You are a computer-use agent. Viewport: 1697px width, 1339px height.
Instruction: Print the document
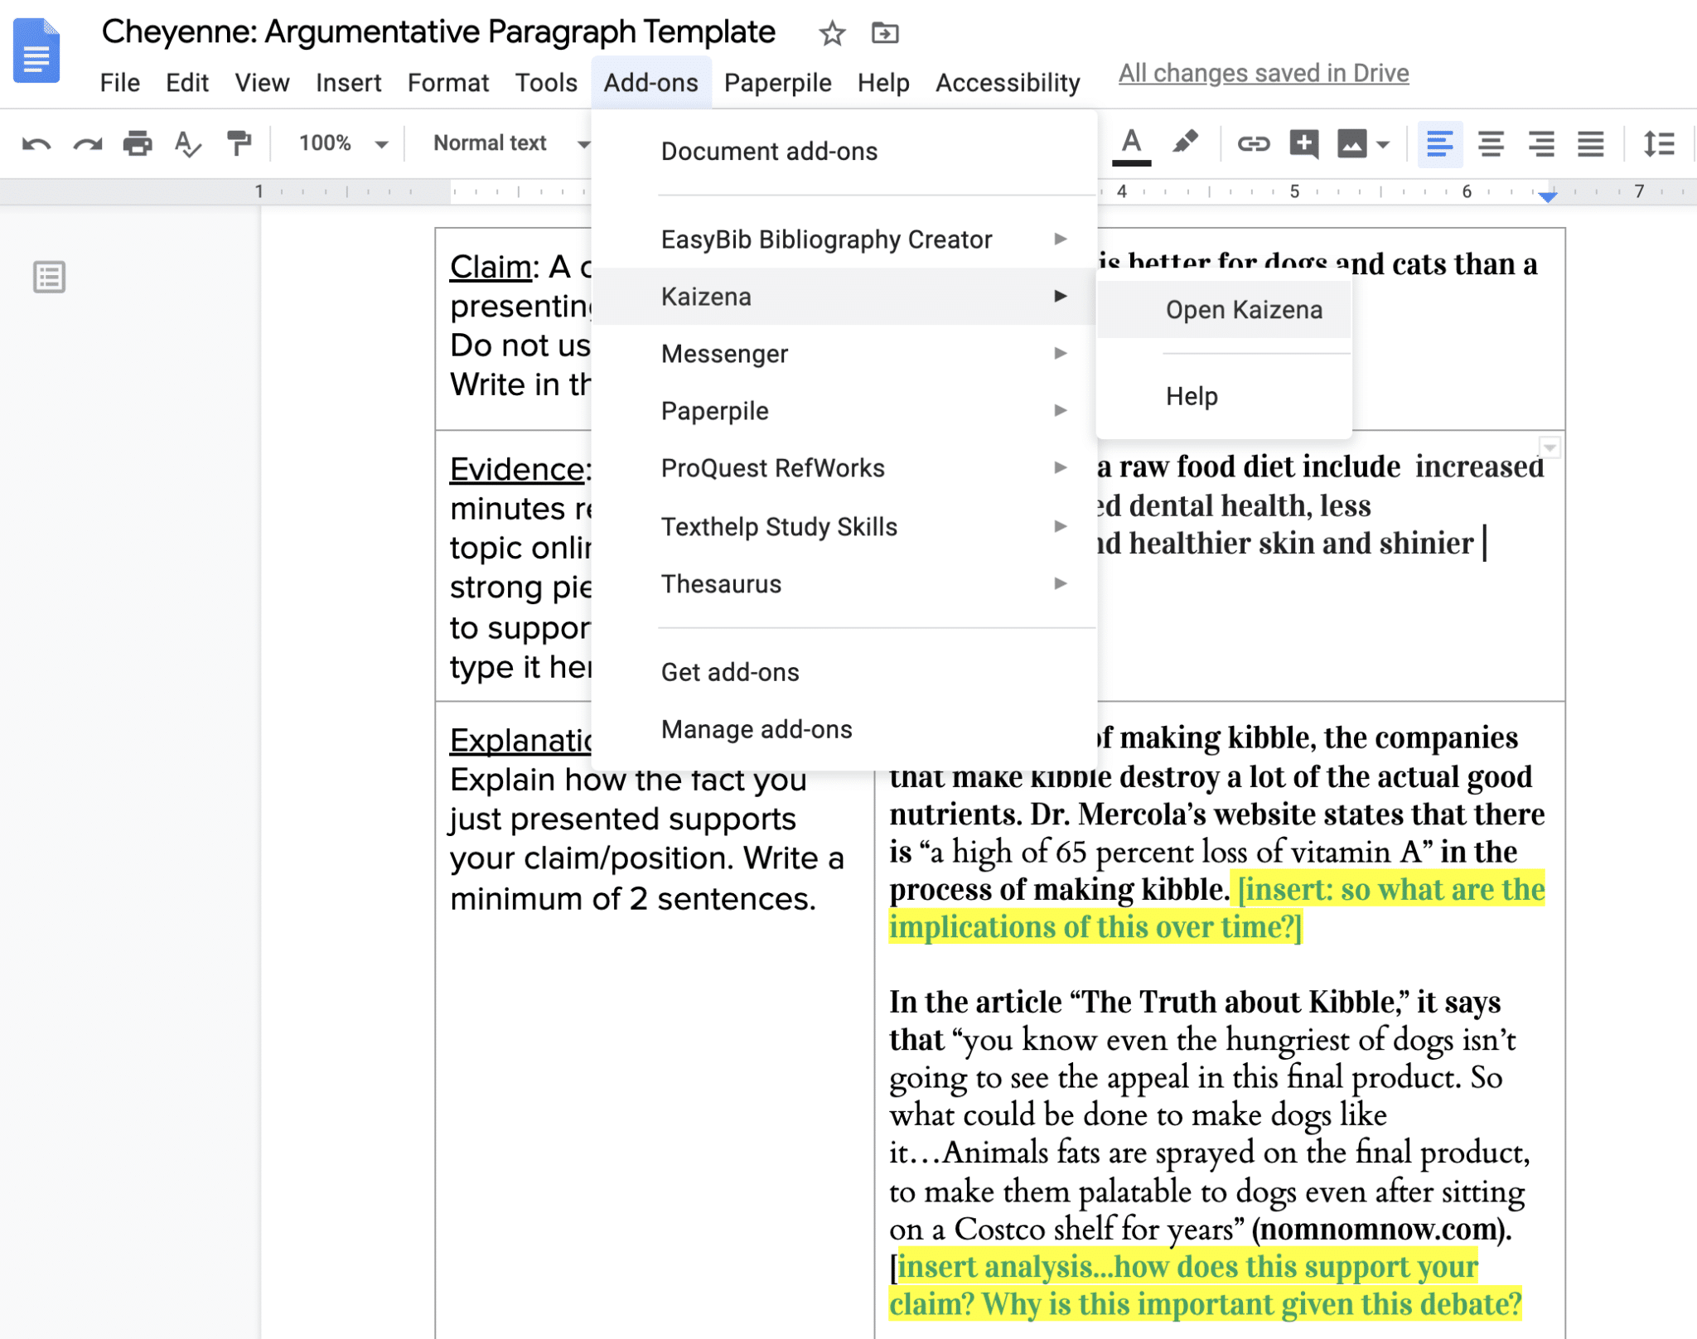[138, 143]
